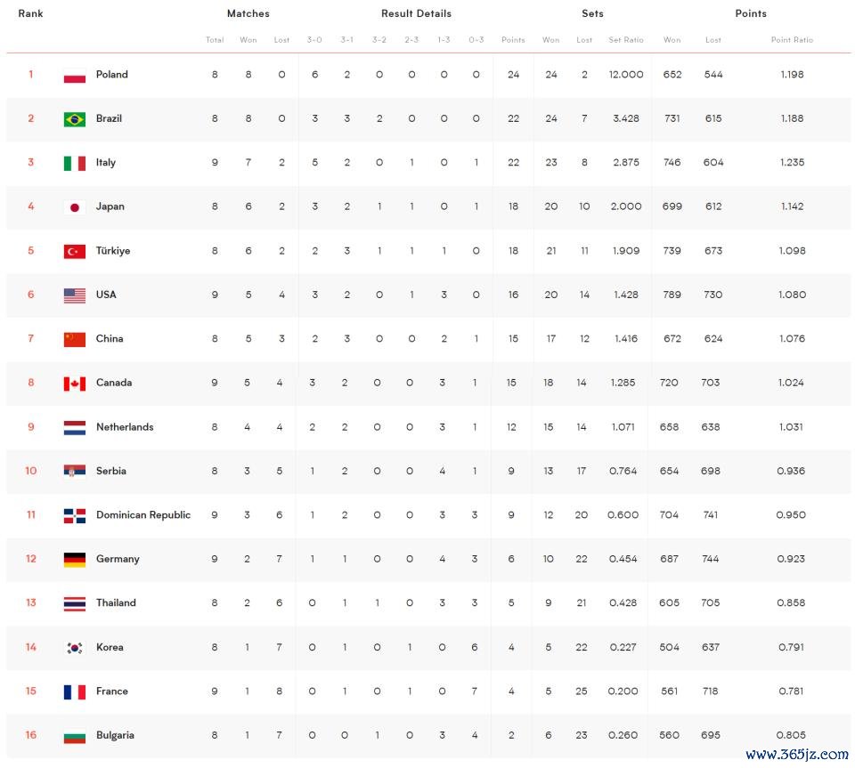Select the Japan flag icon
The width and height of the screenshot is (855, 768).
75,207
